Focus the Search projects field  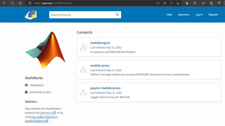point(85,15)
